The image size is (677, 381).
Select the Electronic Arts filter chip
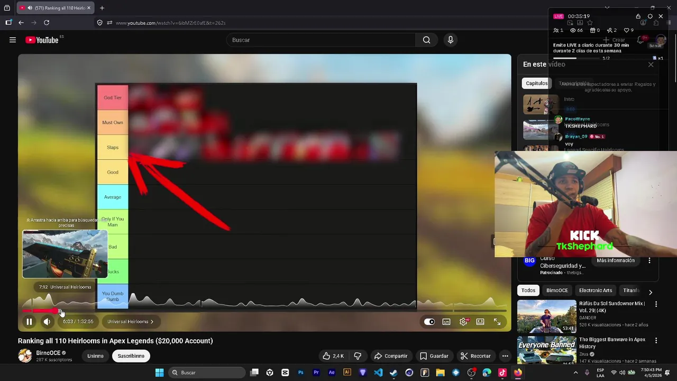pos(596,291)
